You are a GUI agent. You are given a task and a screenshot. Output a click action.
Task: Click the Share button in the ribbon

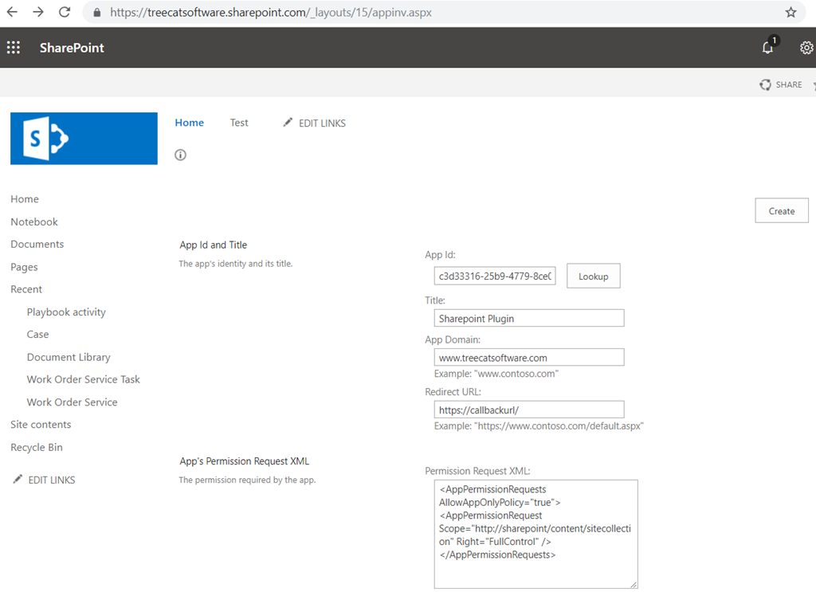tap(781, 84)
